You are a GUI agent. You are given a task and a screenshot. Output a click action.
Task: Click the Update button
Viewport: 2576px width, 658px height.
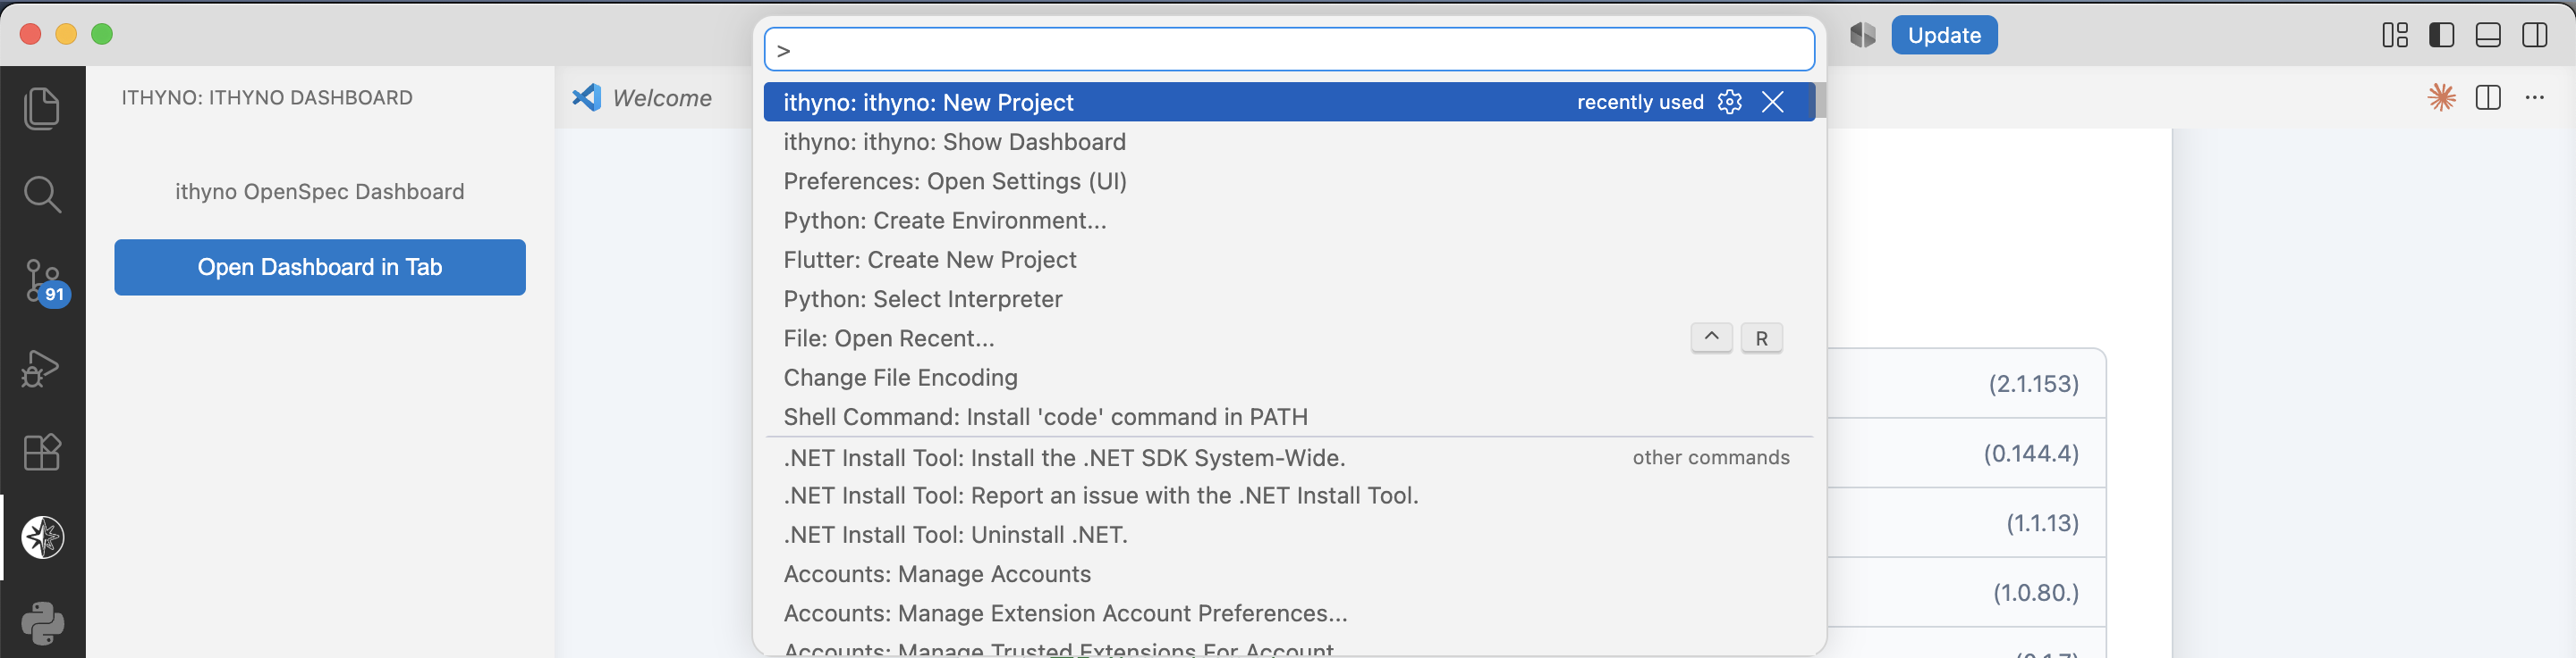click(1944, 35)
